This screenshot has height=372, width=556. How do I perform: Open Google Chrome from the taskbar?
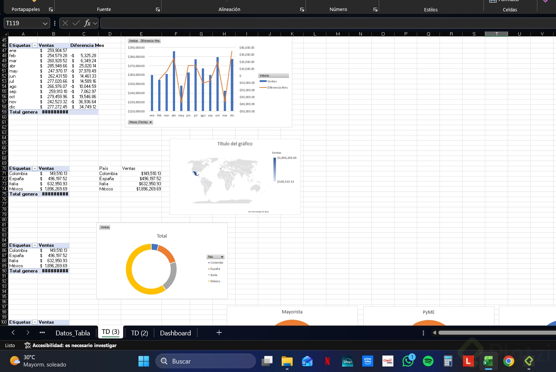(508, 361)
